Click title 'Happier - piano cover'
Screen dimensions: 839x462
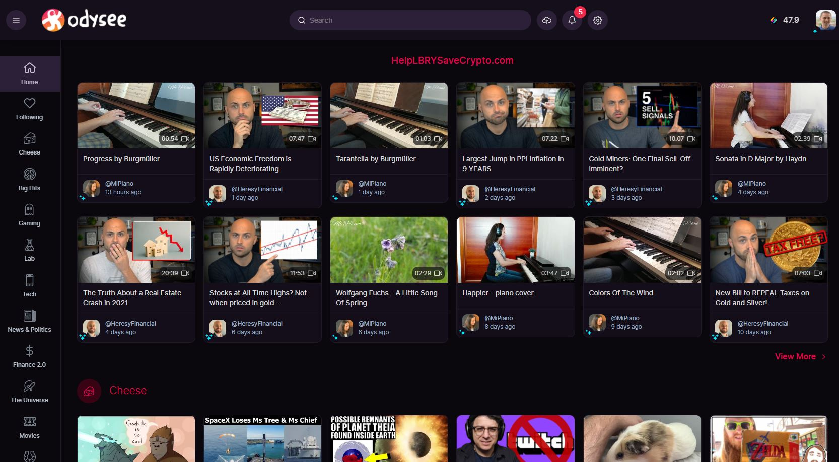coord(498,293)
